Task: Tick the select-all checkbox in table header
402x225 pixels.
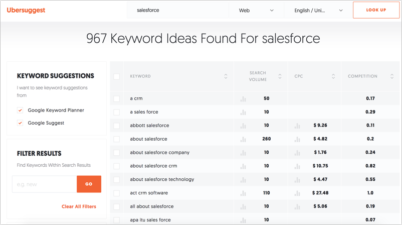Action: 116,76
